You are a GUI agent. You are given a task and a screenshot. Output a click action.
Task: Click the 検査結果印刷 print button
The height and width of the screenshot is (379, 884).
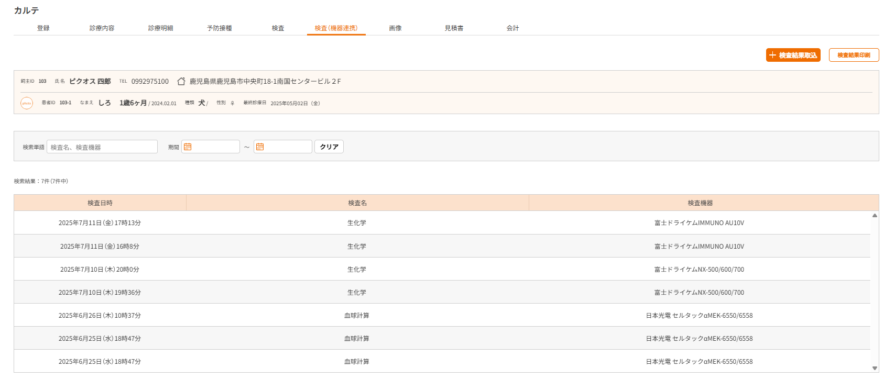click(854, 55)
